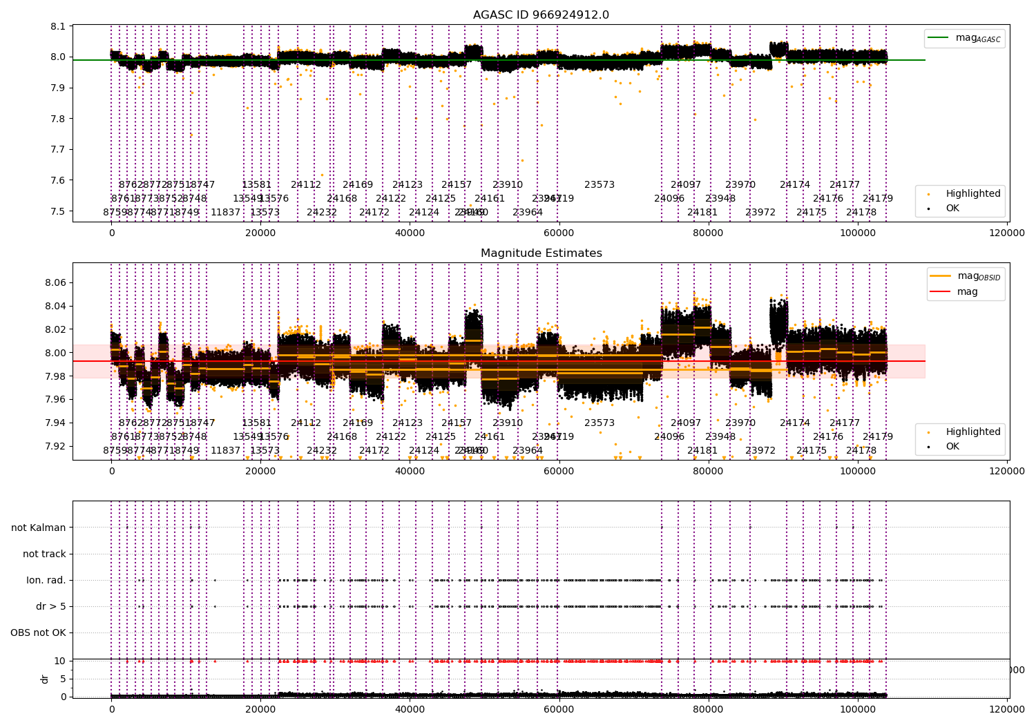1036x725 pixels.
Task: Click the 100000 x-axis tick of the bottom plot
Action: point(857,710)
